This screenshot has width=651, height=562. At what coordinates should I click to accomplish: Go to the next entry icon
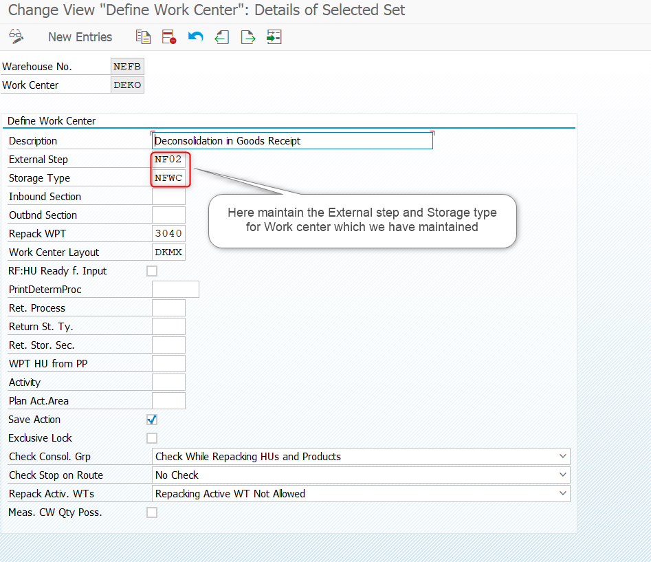point(248,37)
